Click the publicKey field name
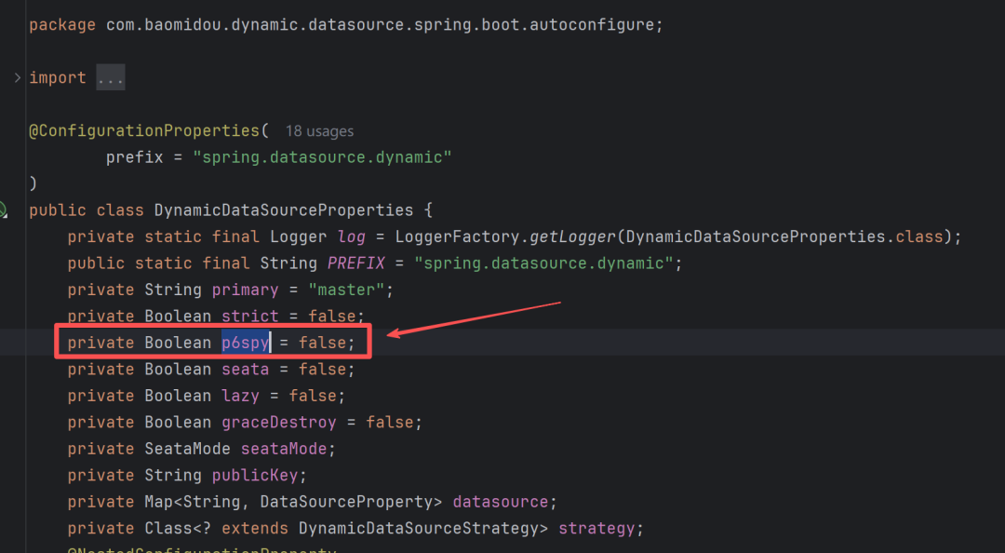This screenshot has height=553, width=1005. [255, 476]
